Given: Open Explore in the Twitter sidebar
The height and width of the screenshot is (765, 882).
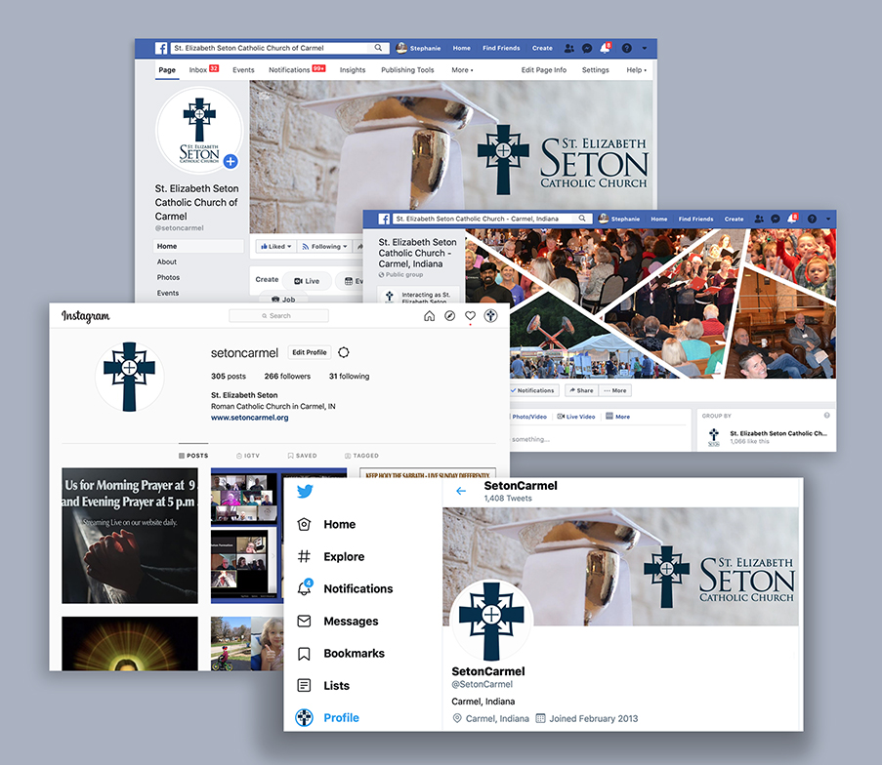Looking at the screenshot, I should (x=331, y=557).
